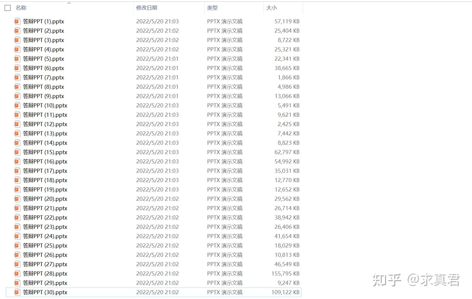Click the modified date of 答辩PPT (10).pptx

coord(157,105)
